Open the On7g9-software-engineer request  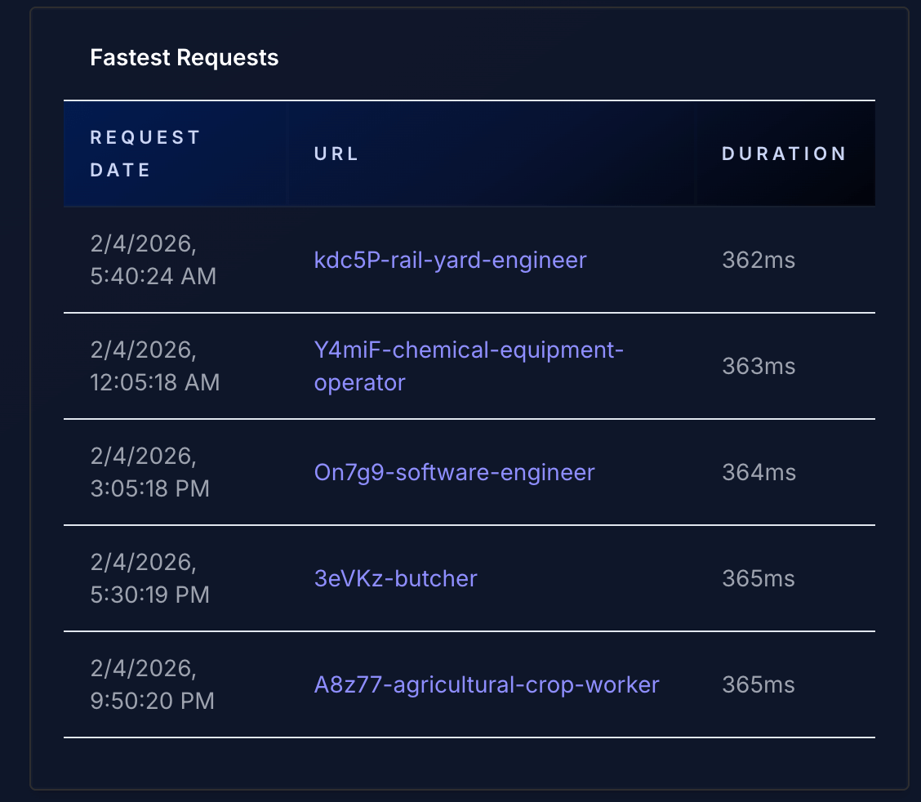coord(455,472)
